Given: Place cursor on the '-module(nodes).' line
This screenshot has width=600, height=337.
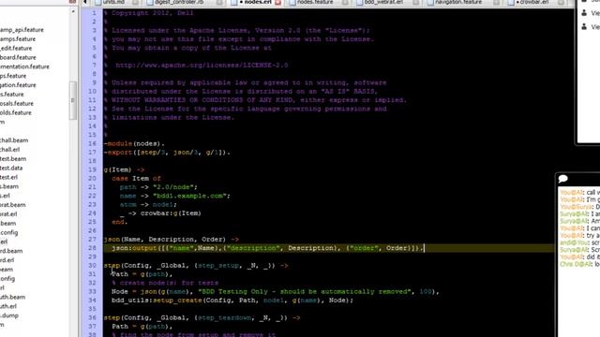Looking at the screenshot, I should 134,143.
